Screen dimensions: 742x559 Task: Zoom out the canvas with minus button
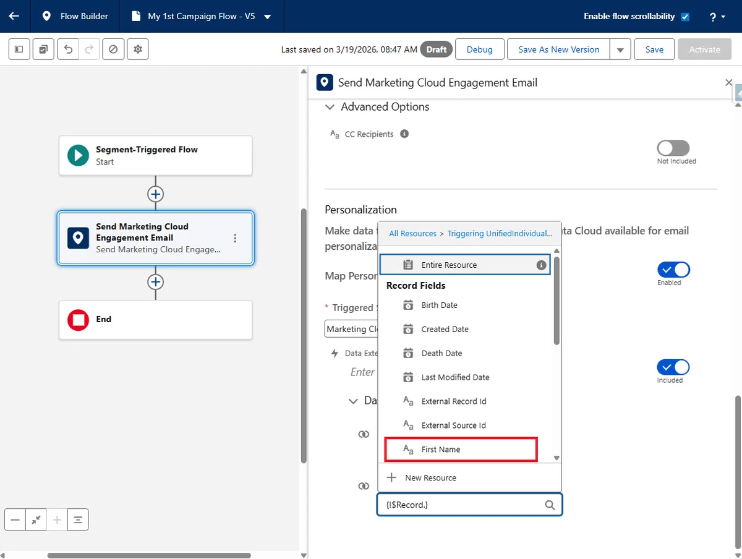click(x=15, y=520)
